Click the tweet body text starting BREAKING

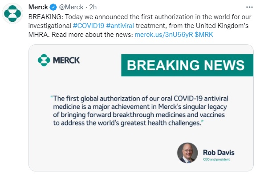[140, 26]
